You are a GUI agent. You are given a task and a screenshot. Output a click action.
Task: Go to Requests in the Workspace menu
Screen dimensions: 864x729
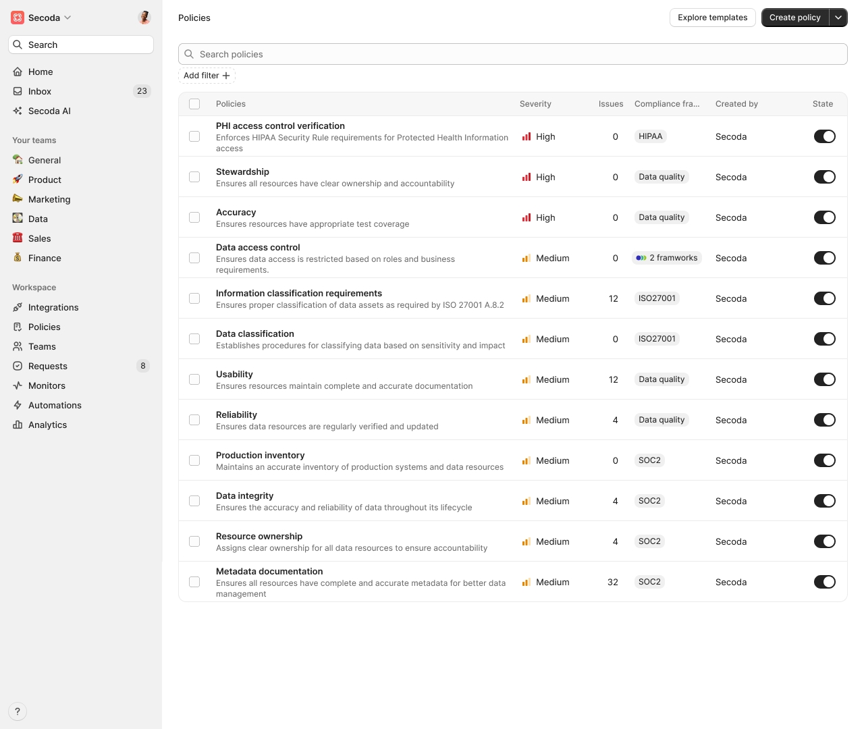pos(48,366)
